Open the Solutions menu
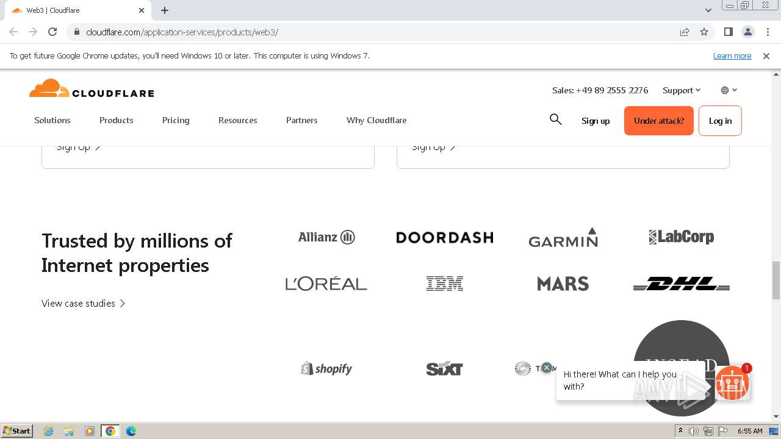Screen dimensions: 781x439 pyautogui.click(x=52, y=120)
